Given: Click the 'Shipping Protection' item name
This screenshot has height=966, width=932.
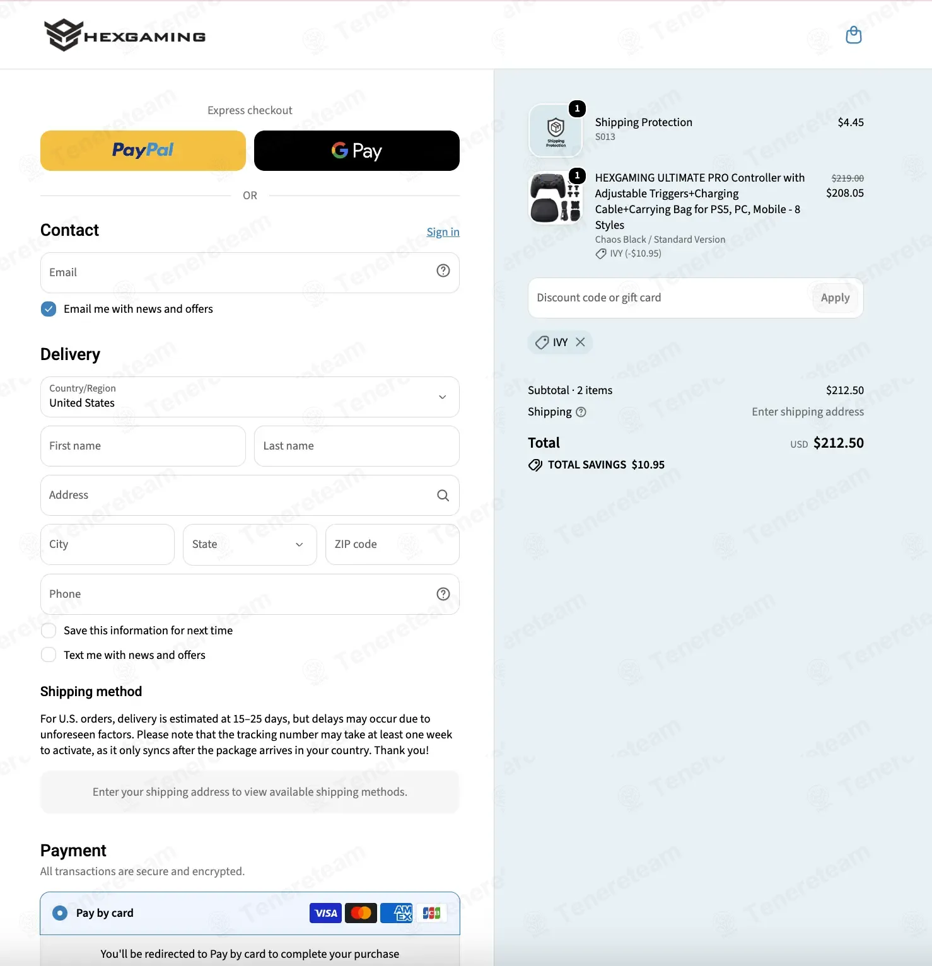Looking at the screenshot, I should click(644, 122).
